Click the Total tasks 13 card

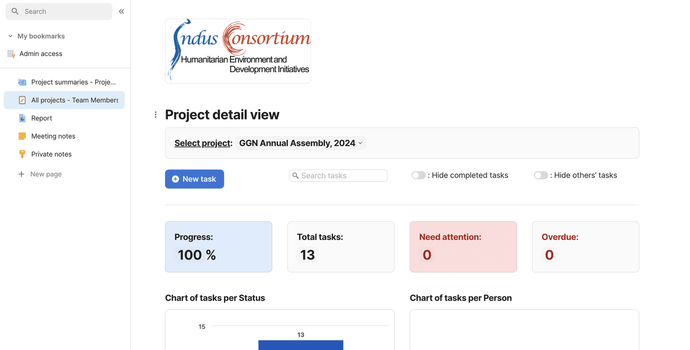[x=341, y=247]
